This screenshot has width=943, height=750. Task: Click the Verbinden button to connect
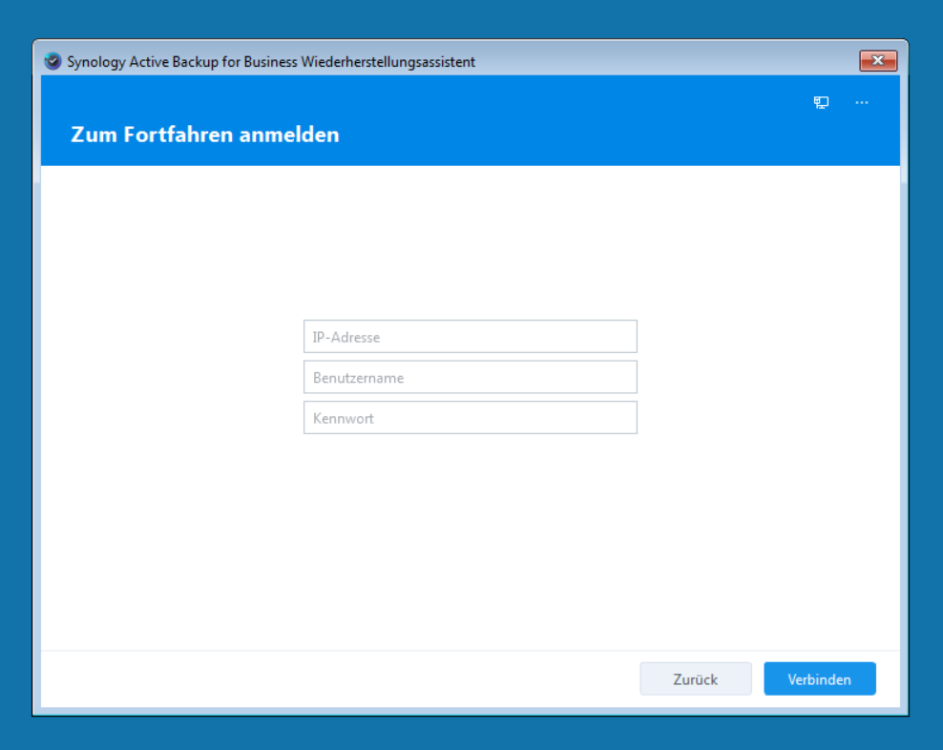(x=819, y=679)
